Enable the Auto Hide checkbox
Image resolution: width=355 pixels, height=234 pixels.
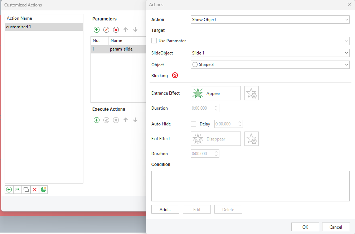tap(193, 124)
